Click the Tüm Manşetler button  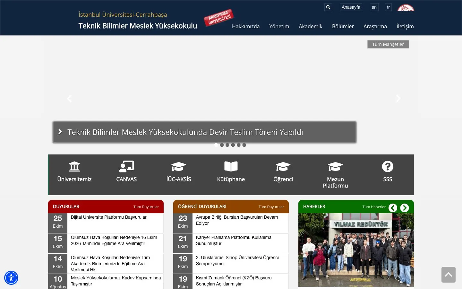click(388, 44)
